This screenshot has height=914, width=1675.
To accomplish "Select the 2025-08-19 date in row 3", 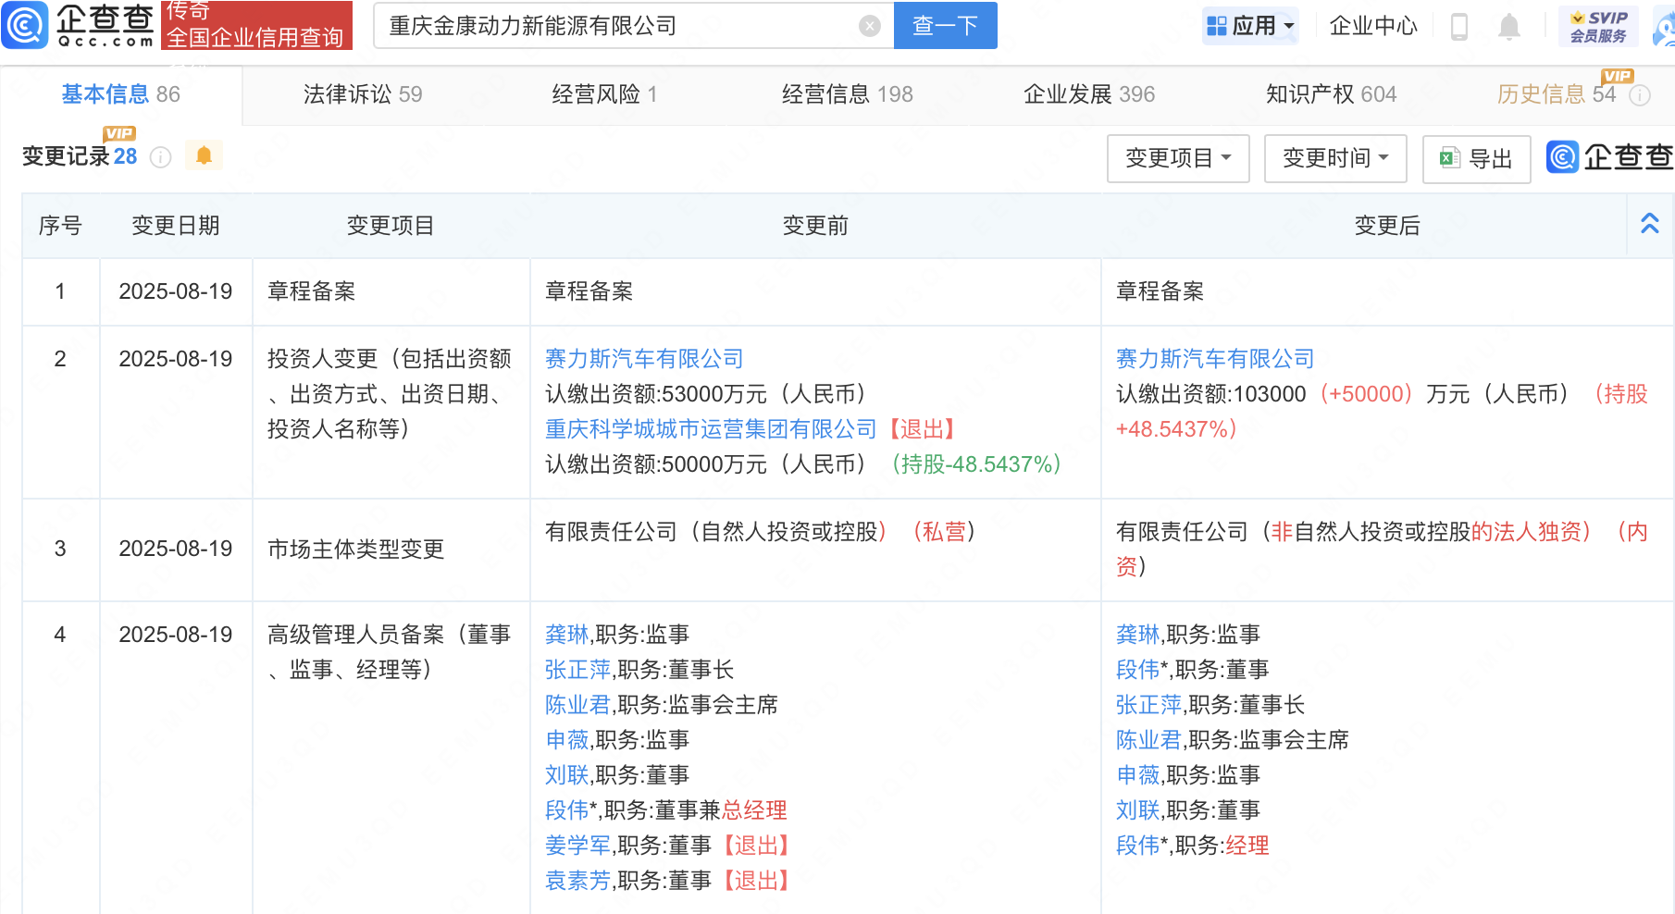I will tap(176, 549).
